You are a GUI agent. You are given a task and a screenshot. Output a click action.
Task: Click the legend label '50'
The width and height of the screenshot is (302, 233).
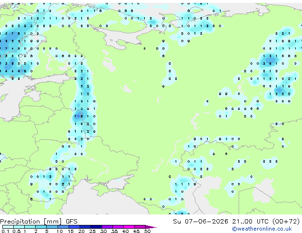coord(147,231)
